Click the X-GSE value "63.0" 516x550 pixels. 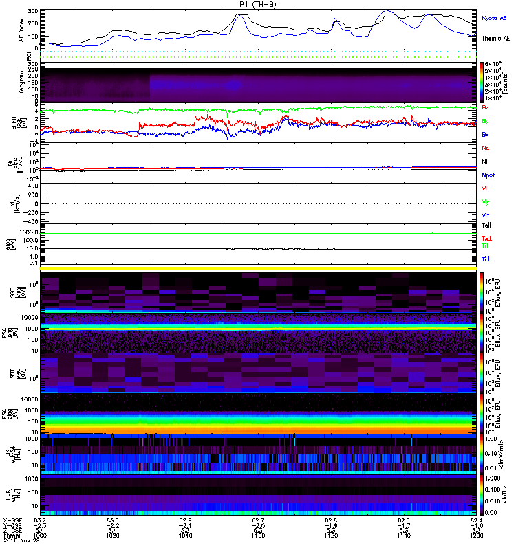pyautogui.click(x=113, y=520)
